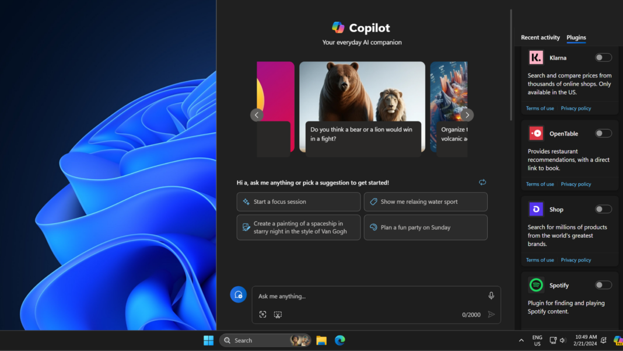This screenshot has height=351, width=623.
Task: Enable the Klarna plugin
Action: (x=603, y=57)
